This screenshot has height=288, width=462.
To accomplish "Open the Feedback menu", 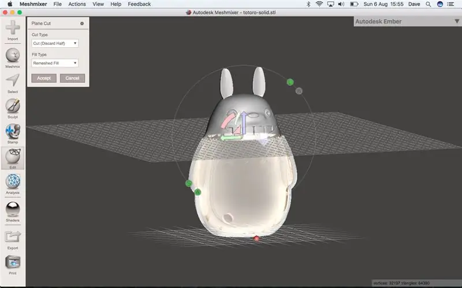I will pos(139,4).
